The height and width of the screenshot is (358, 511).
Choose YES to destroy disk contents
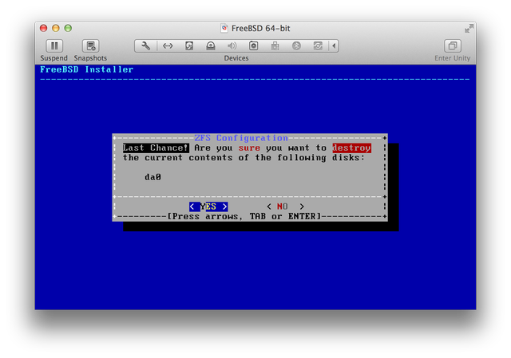pyautogui.click(x=208, y=207)
